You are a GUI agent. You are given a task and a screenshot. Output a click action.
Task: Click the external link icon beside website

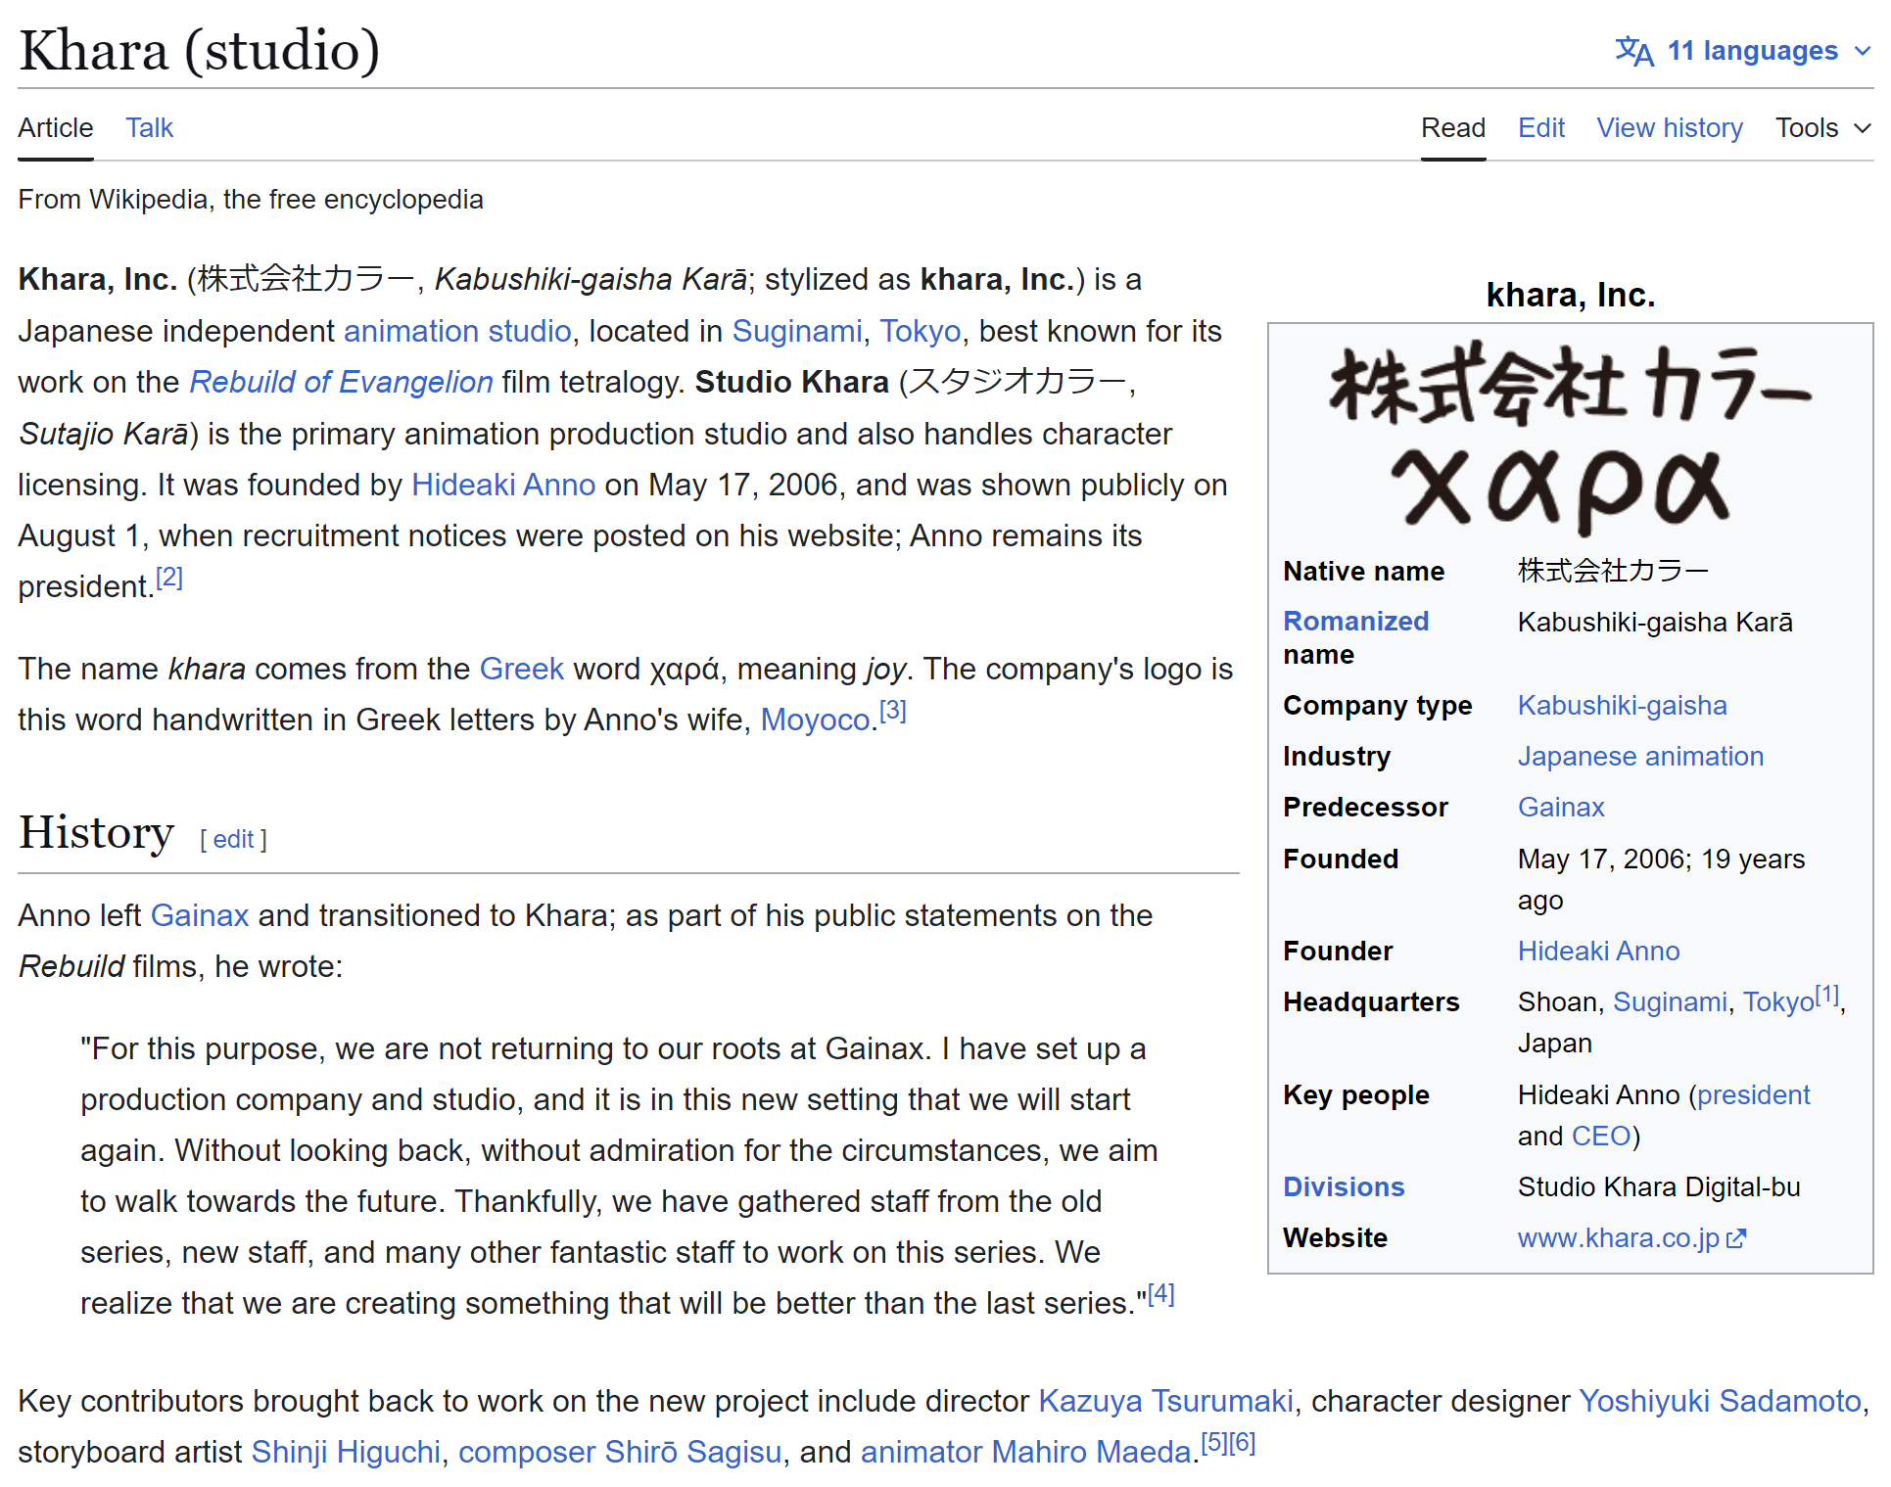coord(1736,1238)
